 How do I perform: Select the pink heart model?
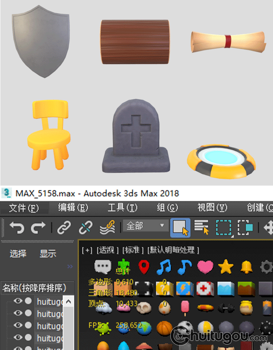click(205, 267)
